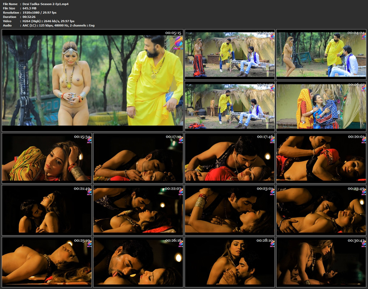Choose the thumbnail frame stamped 00:22:07

click(138, 210)
